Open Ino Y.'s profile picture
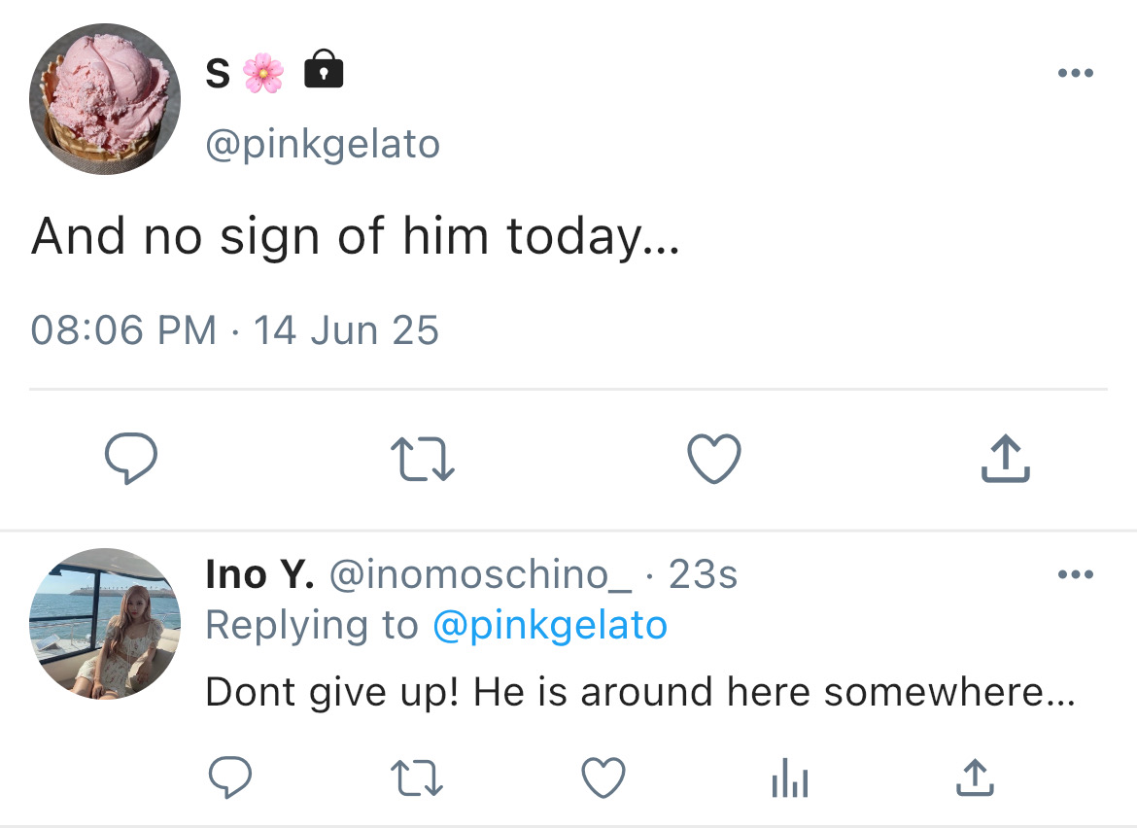Viewport: 1137px width, 828px height. (104, 624)
